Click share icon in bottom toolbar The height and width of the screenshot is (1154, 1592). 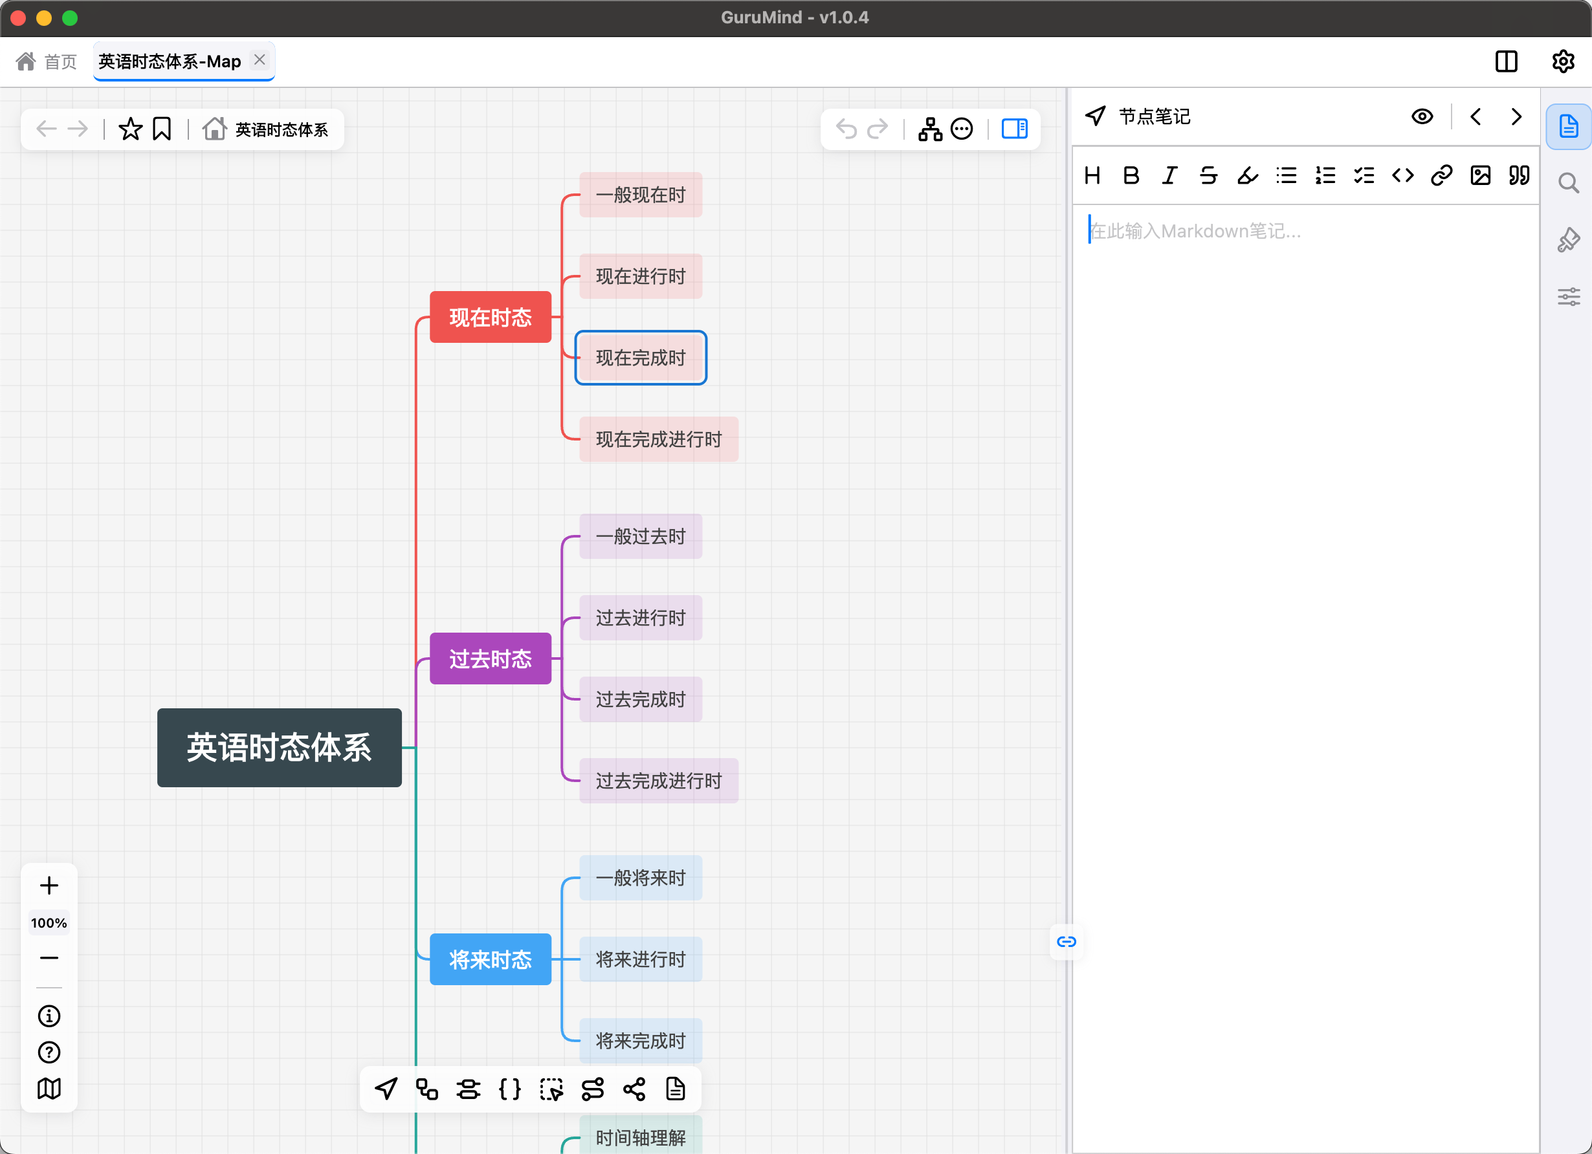coord(634,1089)
